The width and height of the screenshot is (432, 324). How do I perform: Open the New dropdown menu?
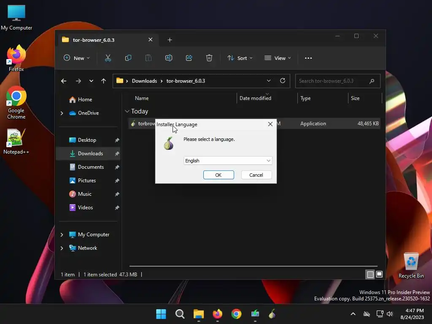[77, 58]
